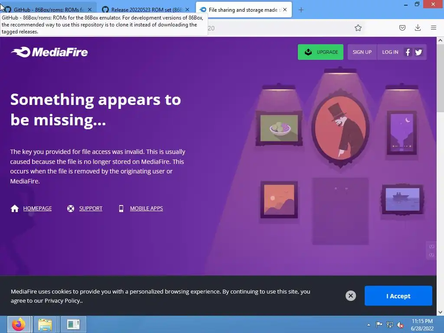Bookmark this page with the star icon

pyautogui.click(x=358, y=28)
